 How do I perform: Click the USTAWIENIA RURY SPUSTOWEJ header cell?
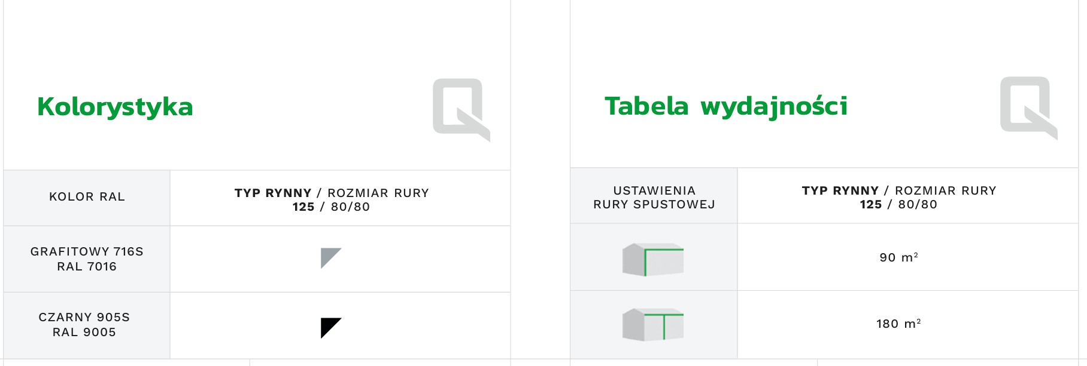654,196
